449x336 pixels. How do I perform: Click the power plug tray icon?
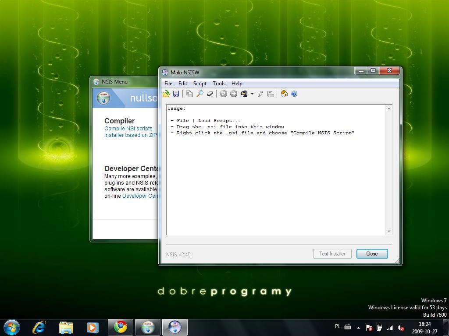tap(380, 328)
